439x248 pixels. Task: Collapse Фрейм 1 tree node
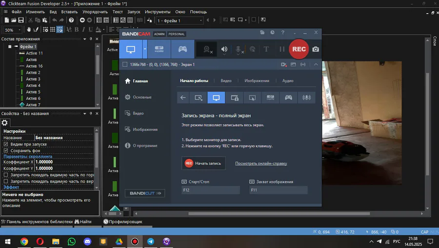[x=10, y=46]
